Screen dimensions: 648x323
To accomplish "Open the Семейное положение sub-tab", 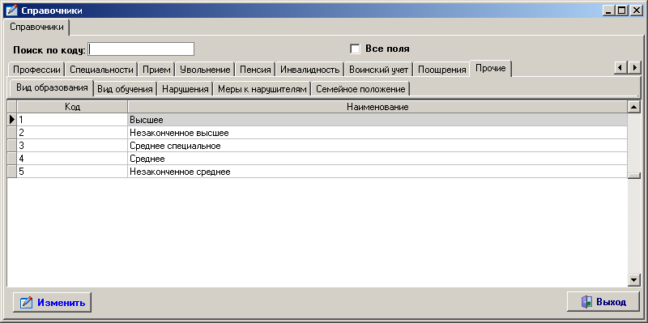I will coord(360,89).
